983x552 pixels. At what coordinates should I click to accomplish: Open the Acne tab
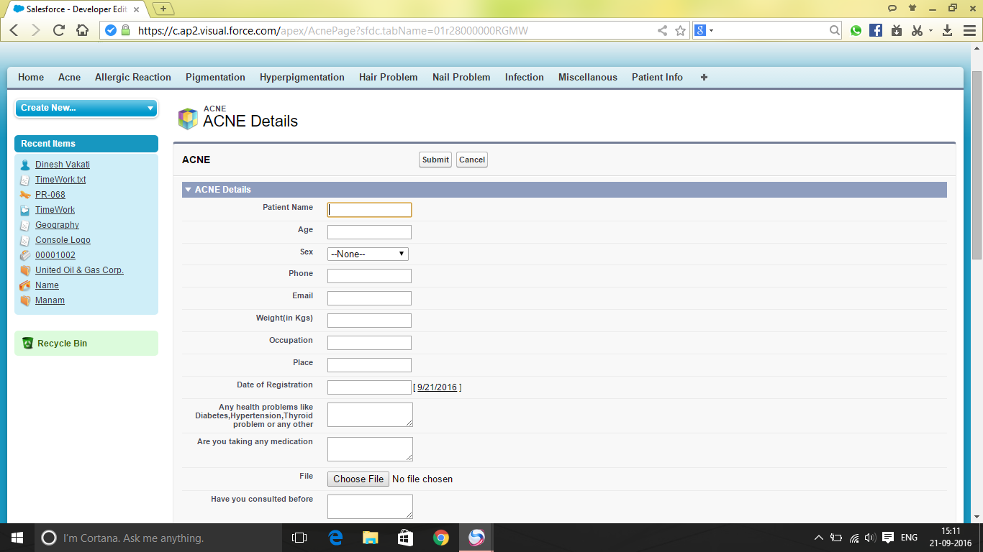[x=69, y=77]
